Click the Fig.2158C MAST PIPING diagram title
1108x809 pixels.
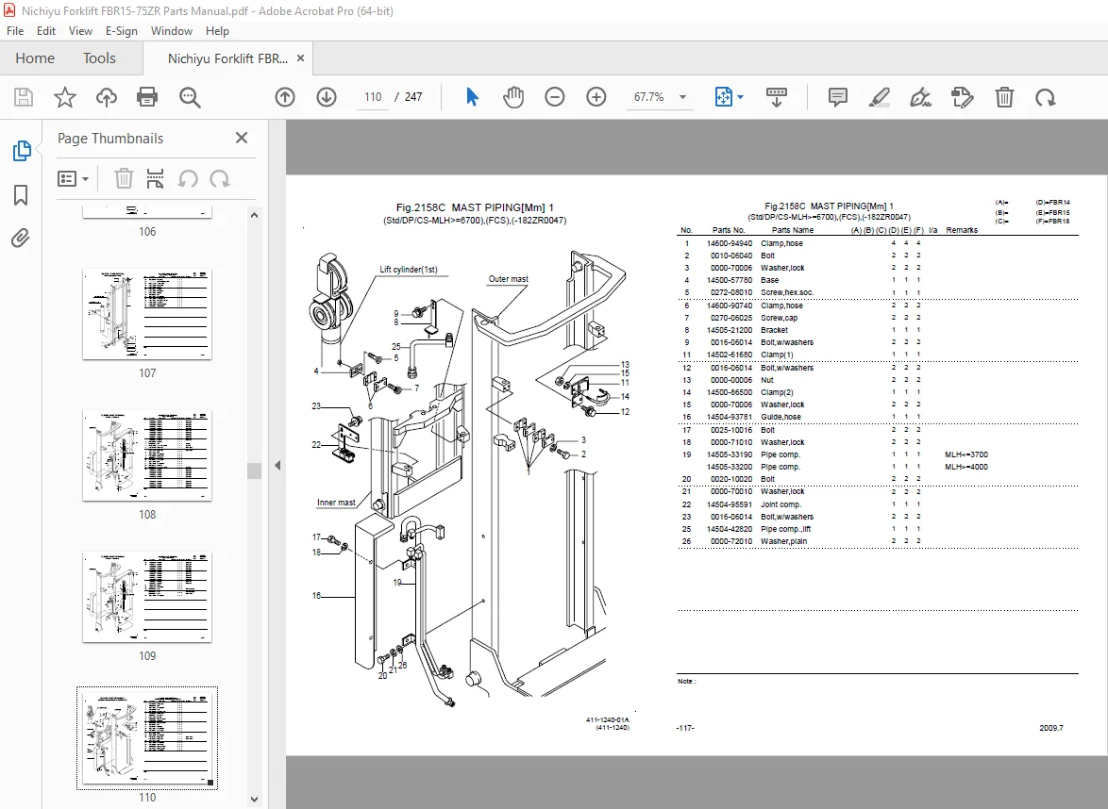475,207
